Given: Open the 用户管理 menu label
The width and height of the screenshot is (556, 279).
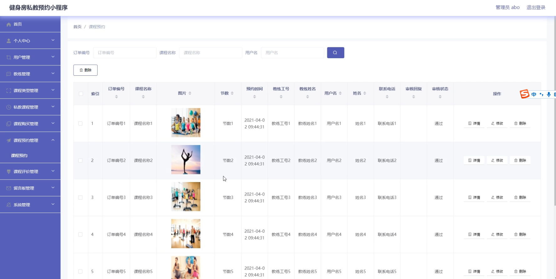Looking at the screenshot, I should click(x=22, y=58).
